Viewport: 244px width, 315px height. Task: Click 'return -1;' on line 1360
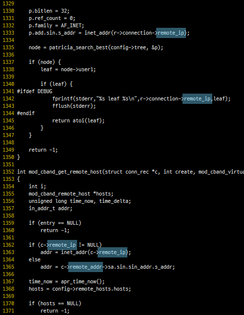[x=55, y=231]
